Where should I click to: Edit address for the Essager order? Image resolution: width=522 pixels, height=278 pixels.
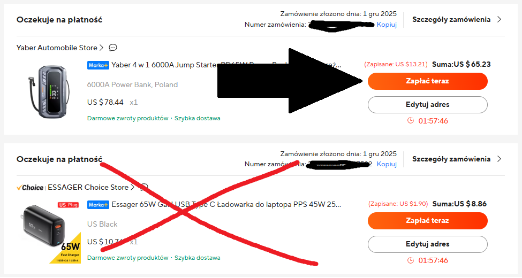click(427, 244)
